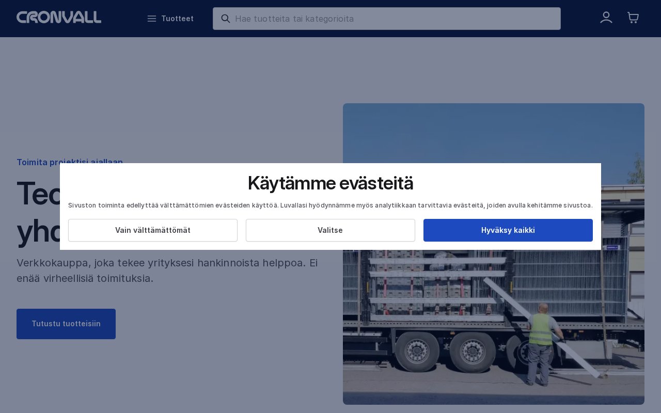The width and height of the screenshot is (661, 413).
Task: Open the shopping cart icon
Action: coord(633,18)
